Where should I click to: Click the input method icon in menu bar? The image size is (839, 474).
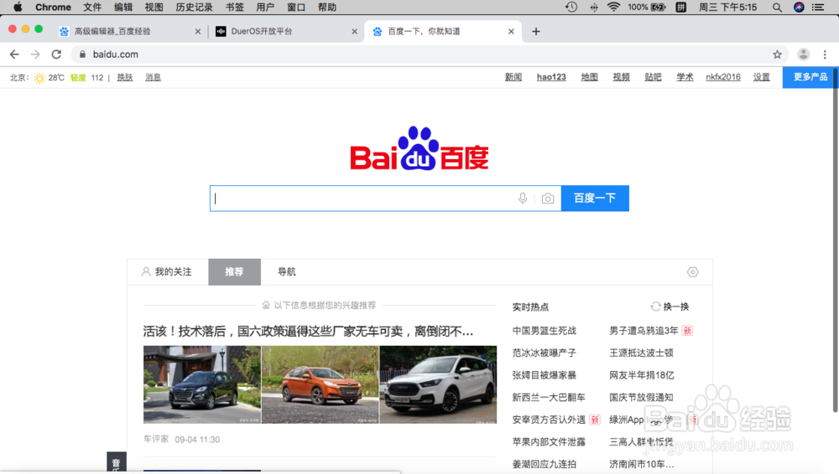click(680, 7)
